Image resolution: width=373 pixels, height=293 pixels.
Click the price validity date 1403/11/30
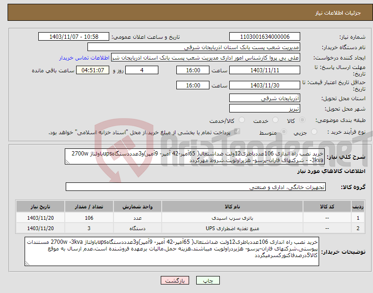pyautogui.click(x=265, y=85)
